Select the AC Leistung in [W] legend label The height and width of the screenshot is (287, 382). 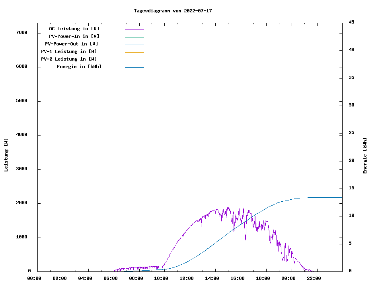click(x=74, y=29)
